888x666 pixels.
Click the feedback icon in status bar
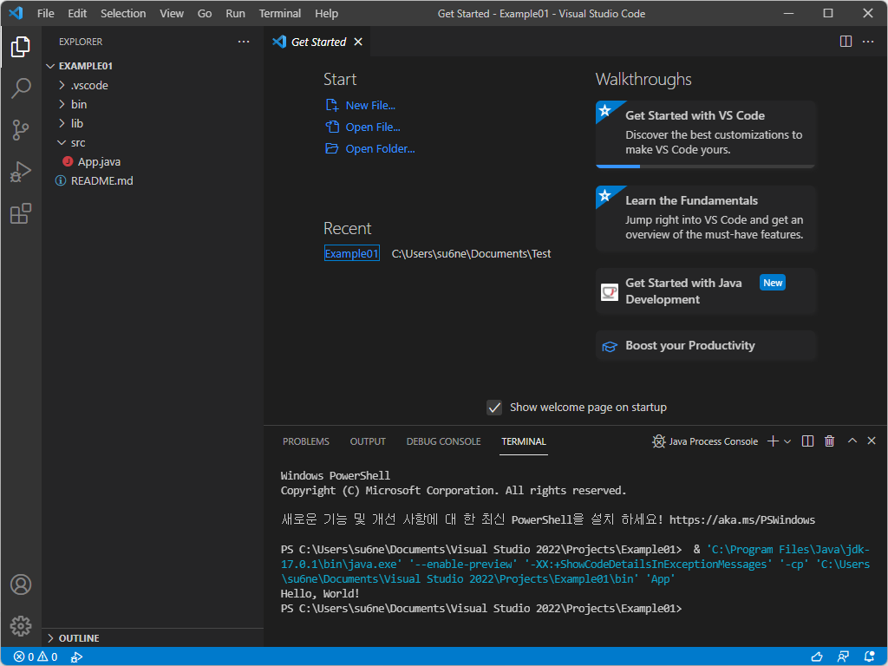tap(843, 657)
